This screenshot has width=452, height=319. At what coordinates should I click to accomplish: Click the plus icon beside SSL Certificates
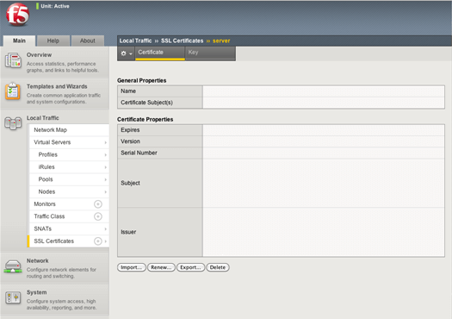[98, 241]
